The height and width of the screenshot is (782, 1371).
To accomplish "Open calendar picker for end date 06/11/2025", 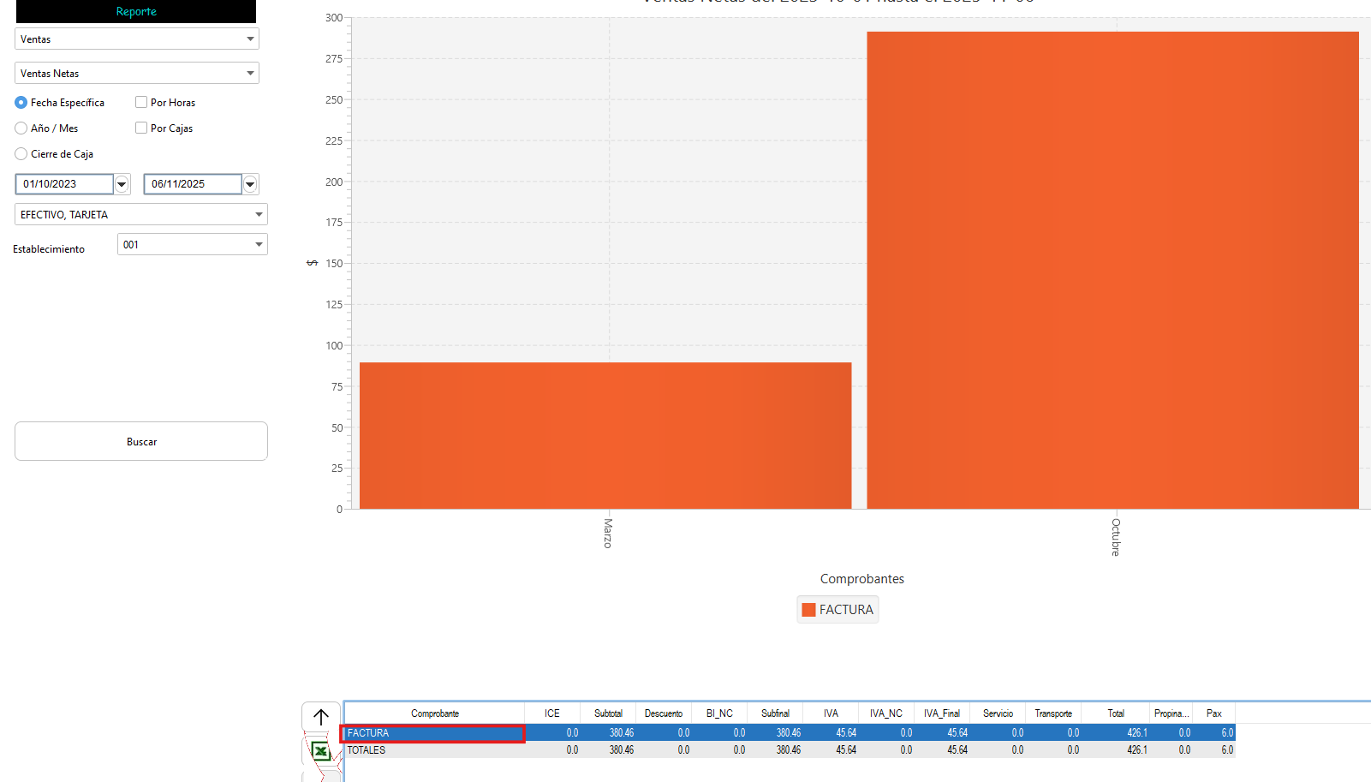I will [x=250, y=184].
